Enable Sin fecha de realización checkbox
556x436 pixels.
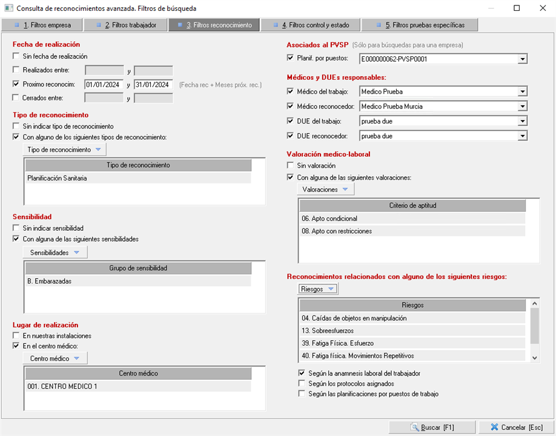(16, 56)
